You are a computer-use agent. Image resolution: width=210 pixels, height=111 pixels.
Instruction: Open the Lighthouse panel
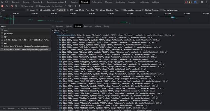pos(144,2)
